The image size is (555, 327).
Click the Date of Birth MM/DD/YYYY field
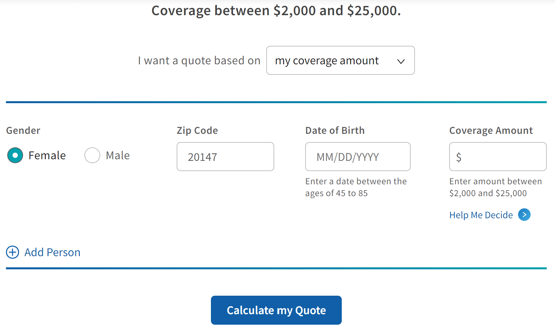[358, 157]
